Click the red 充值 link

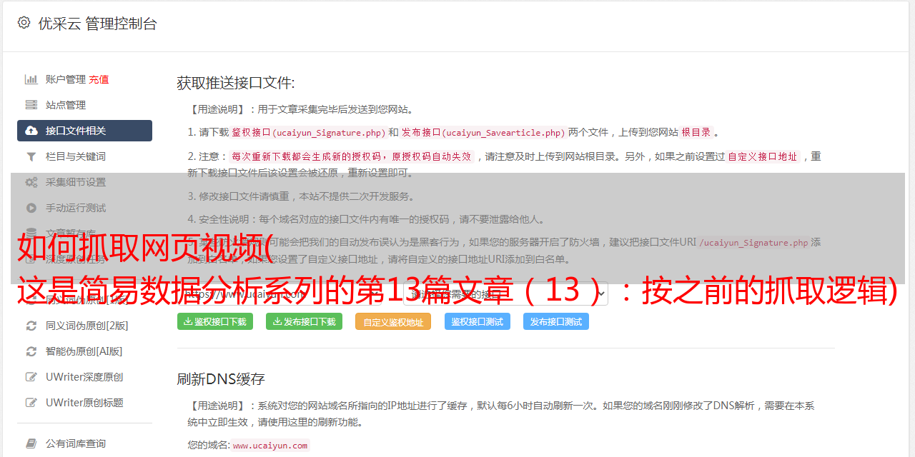(x=99, y=79)
